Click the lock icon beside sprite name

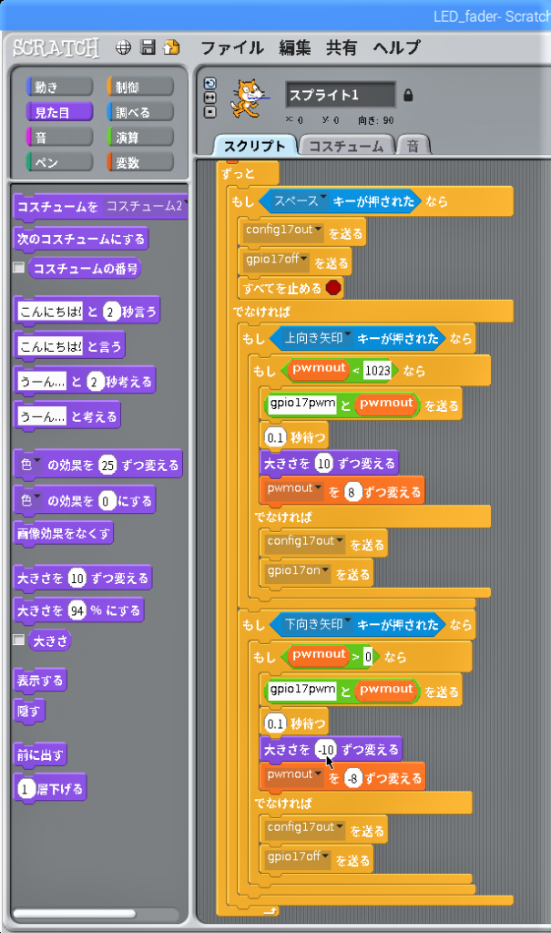coord(408,95)
